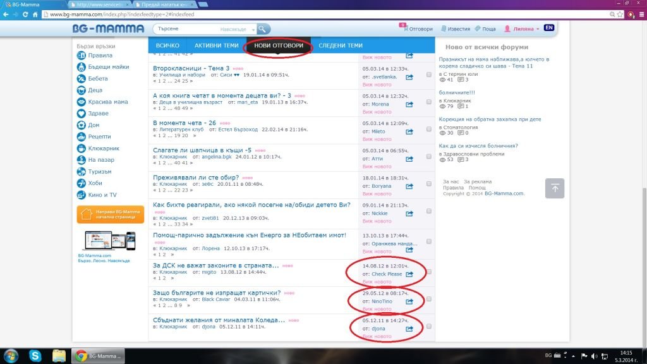Click the scroll-to-top arrow button
The image size is (647, 364).
554,188
